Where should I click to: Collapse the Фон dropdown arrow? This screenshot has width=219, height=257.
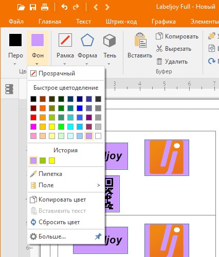pos(37,64)
